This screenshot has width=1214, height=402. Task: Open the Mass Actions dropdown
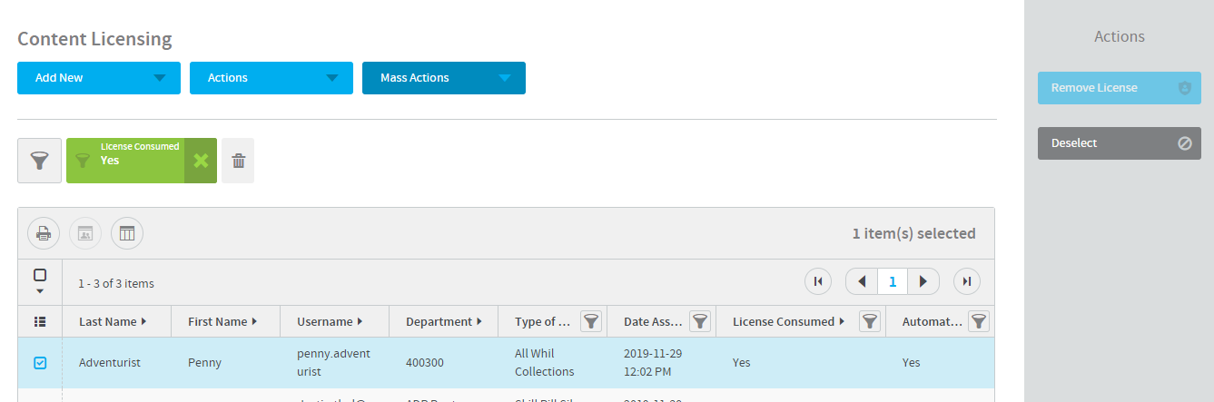pyautogui.click(x=444, y=78)
